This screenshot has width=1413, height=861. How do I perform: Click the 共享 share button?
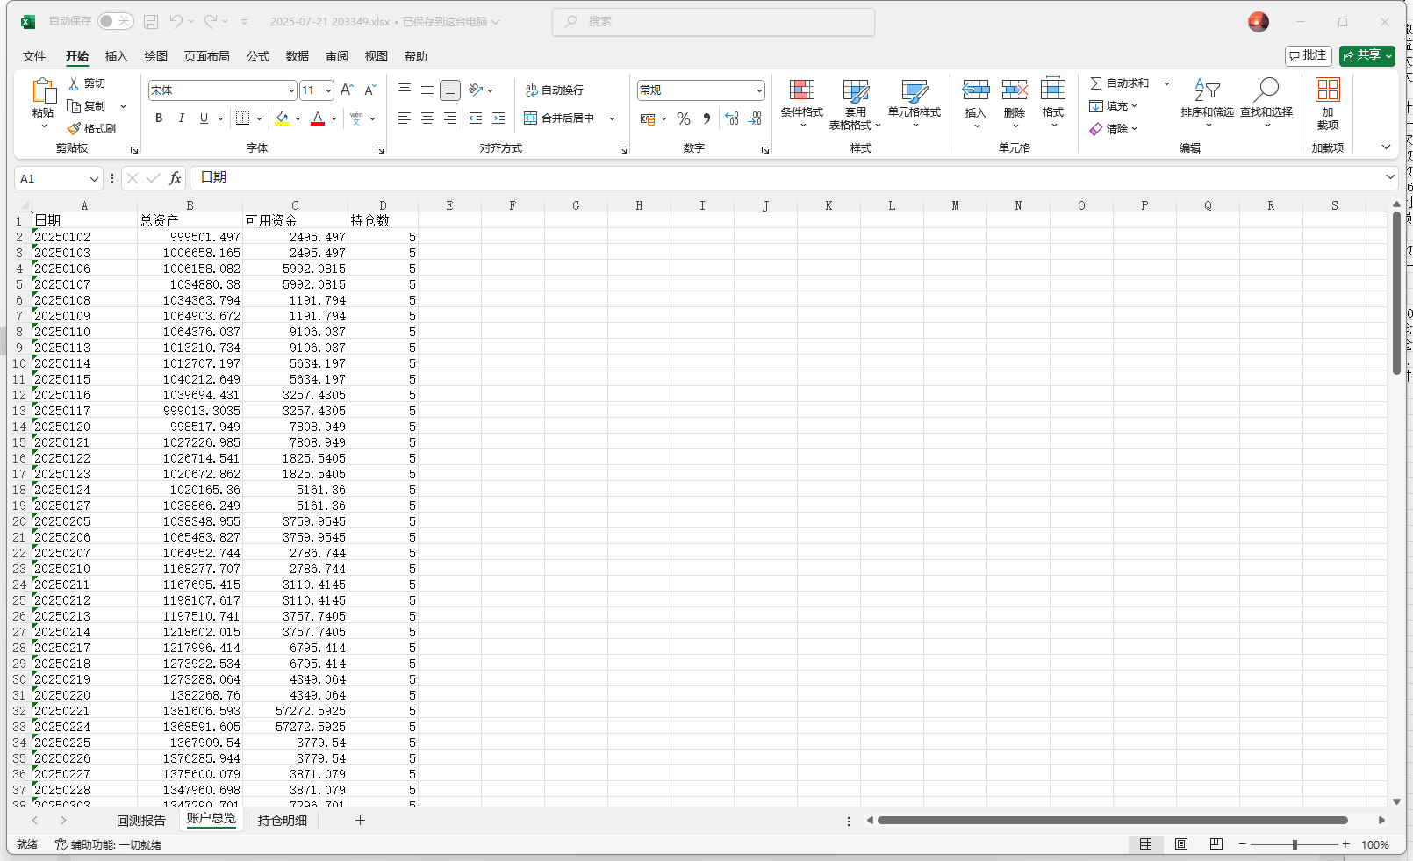pos(1366,55)
